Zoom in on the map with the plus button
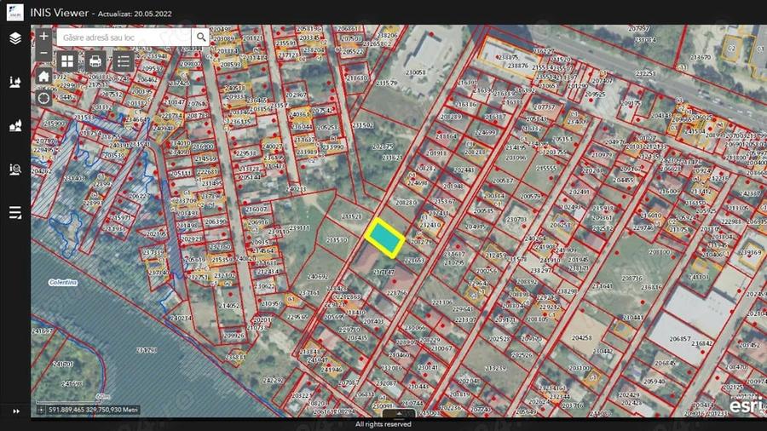Screen dimensions: 767x431 coord(43,36)
